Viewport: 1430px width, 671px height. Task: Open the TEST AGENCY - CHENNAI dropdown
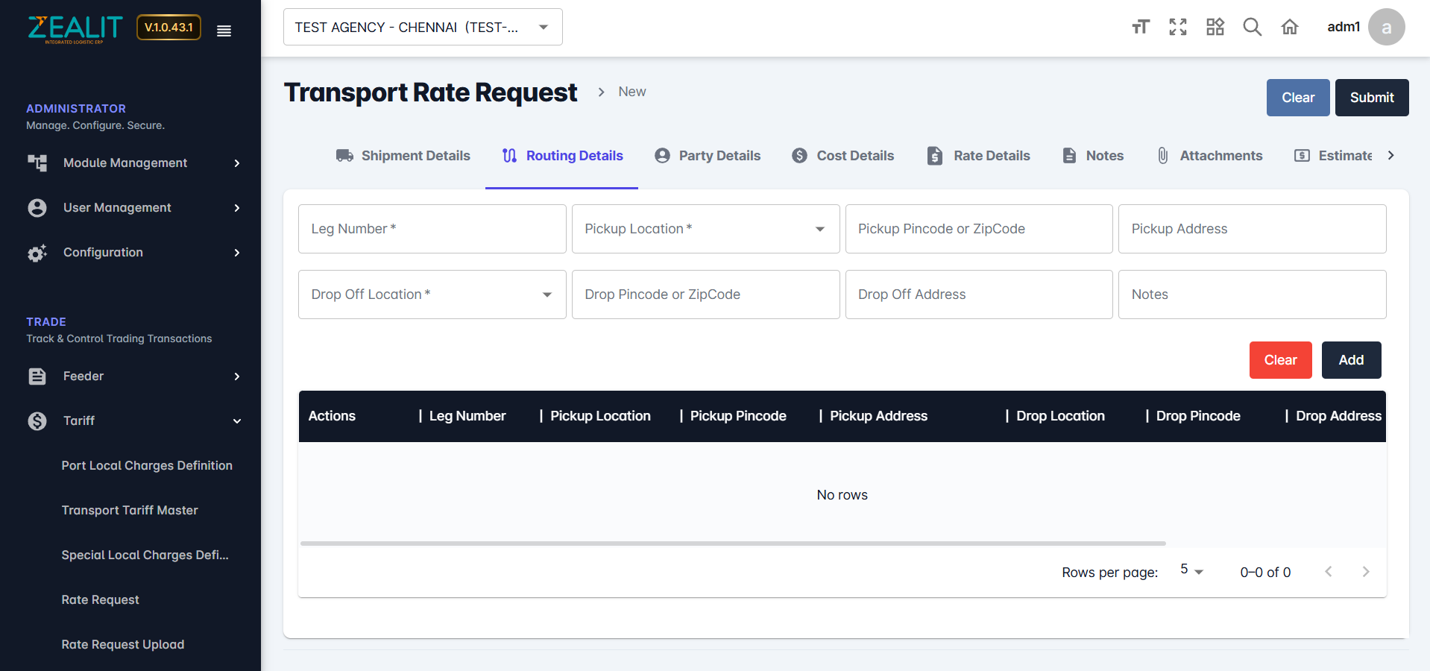point(422,28)
